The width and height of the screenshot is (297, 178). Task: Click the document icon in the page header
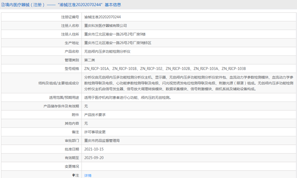coord(3,5)
